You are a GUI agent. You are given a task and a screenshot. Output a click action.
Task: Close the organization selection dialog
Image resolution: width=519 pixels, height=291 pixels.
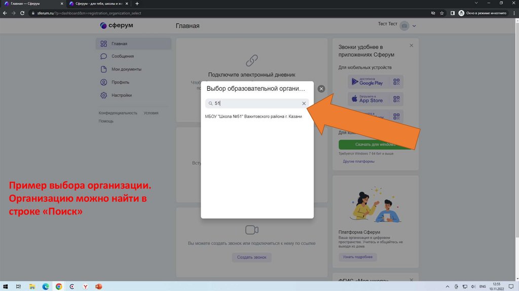[x=321, y=89]
